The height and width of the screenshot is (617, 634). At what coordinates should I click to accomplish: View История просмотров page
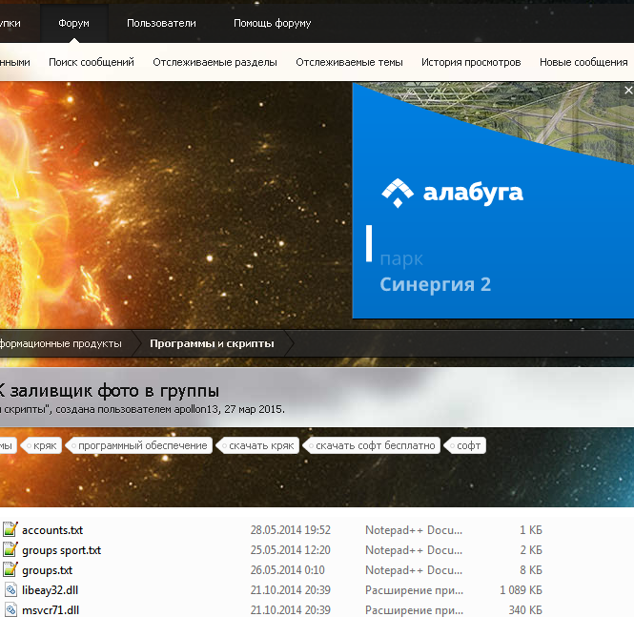coord(471,62)
